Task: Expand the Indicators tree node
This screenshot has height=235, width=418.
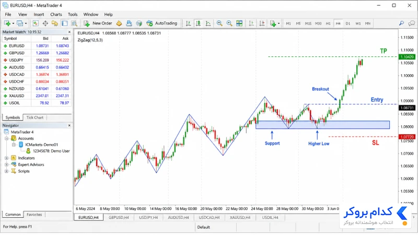Action: click(7, 158)
